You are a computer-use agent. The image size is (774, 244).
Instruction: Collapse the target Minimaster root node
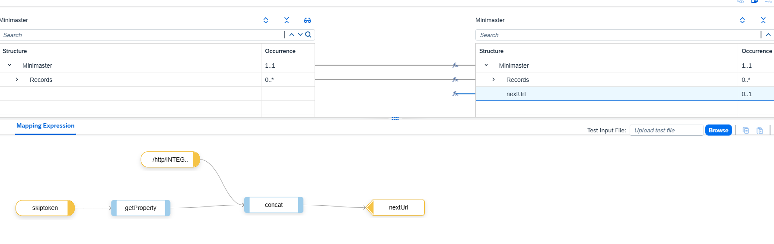pos(486,65)
